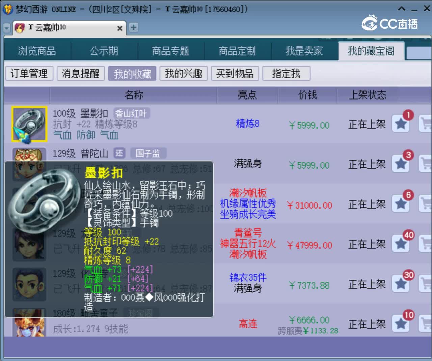Select the 我的藏宝阁 tab
This screenshot has height=361, width=432.
pos(371,51)
